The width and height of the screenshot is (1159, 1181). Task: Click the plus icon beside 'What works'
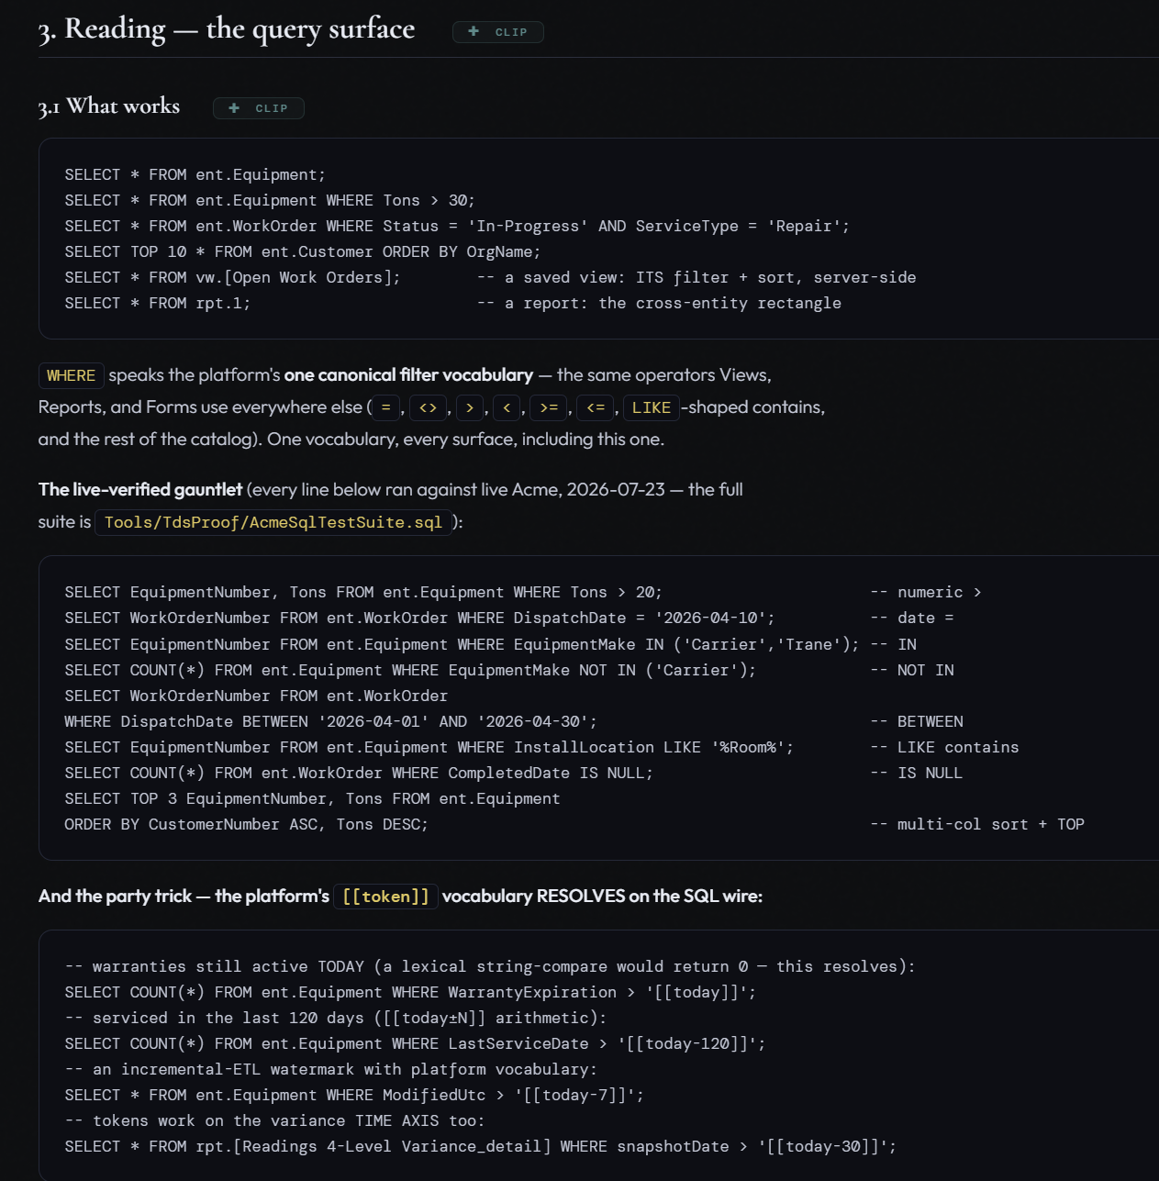click(234, 108)
